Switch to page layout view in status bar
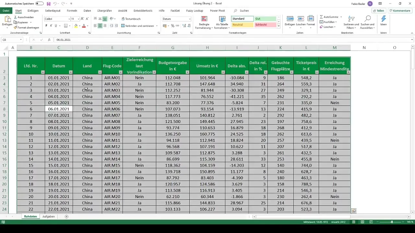The image size is (415, 233). [362, 222]
